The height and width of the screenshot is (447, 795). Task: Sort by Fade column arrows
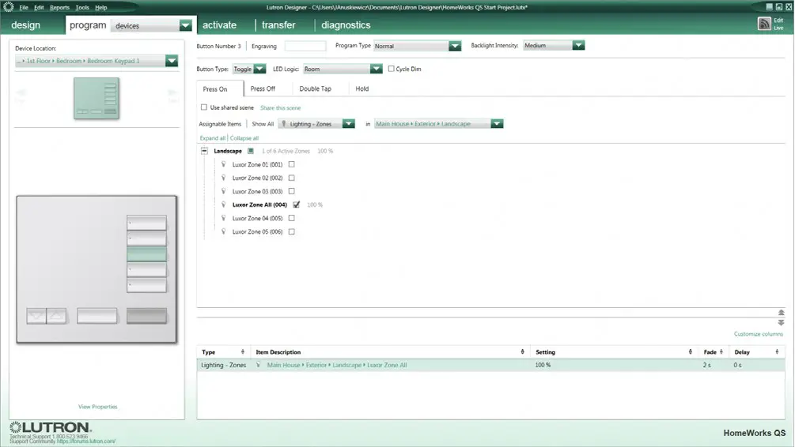721,351
